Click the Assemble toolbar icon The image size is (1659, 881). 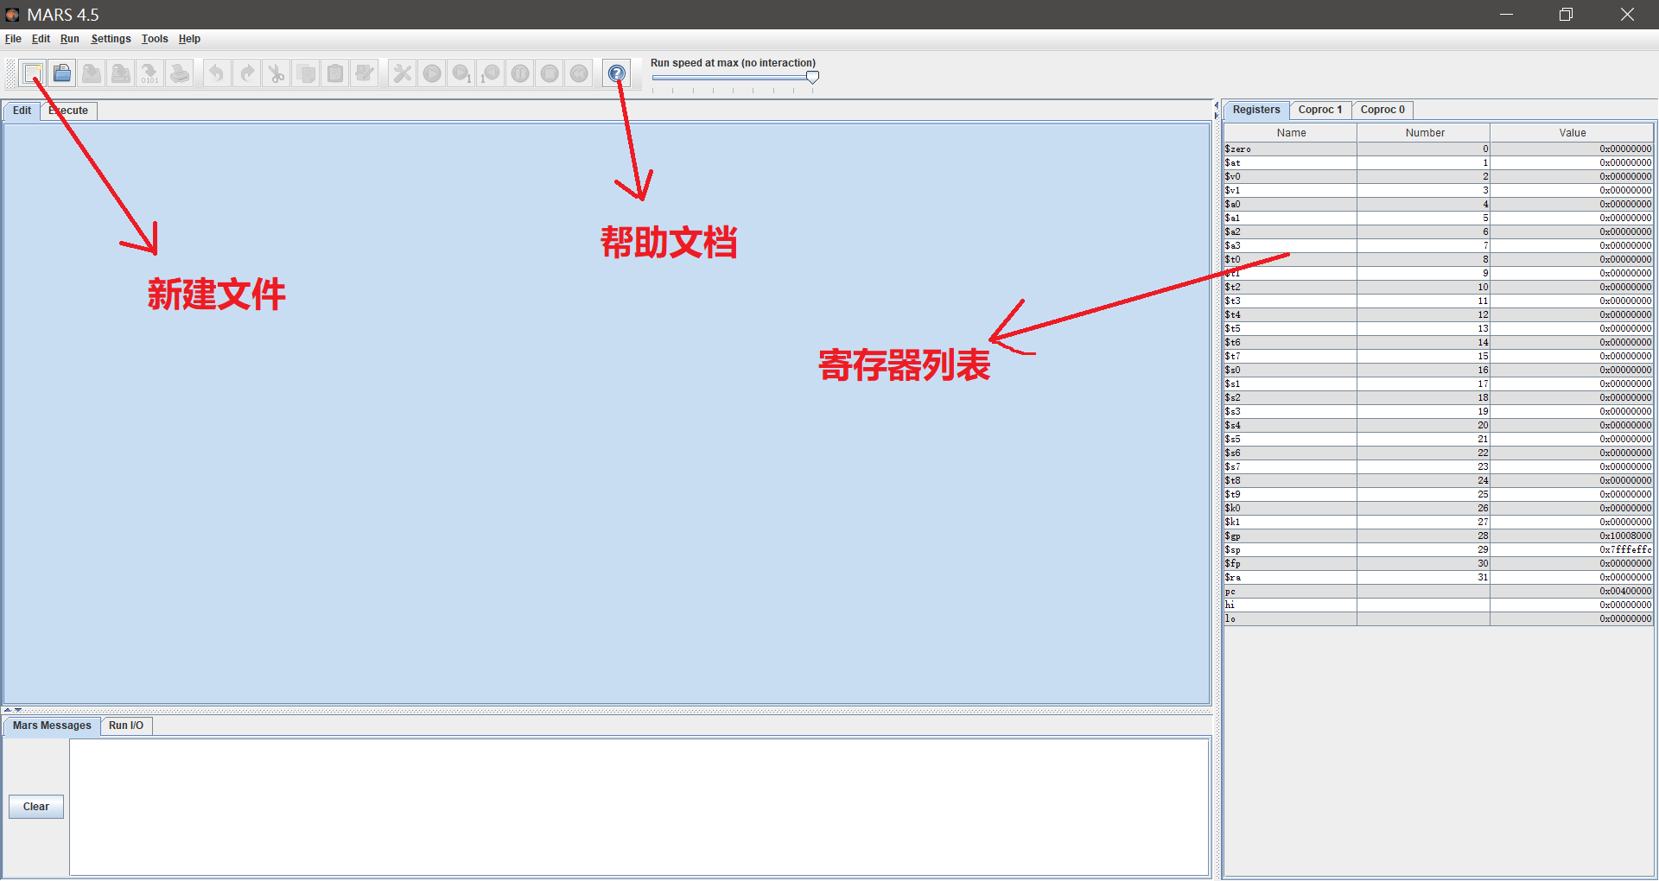[x=401, y=73]
